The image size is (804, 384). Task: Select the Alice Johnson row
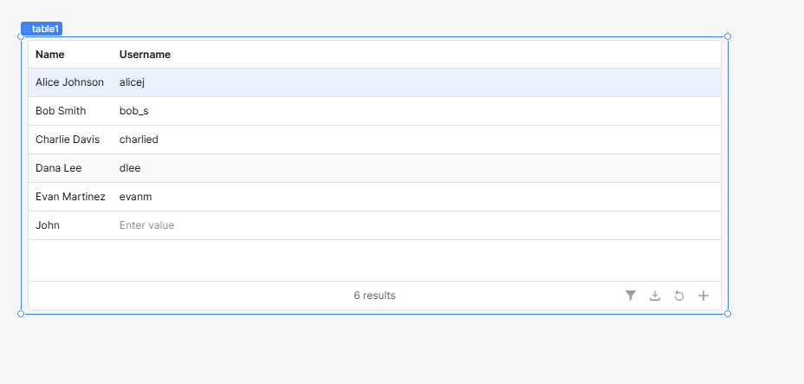pos(375,82)
